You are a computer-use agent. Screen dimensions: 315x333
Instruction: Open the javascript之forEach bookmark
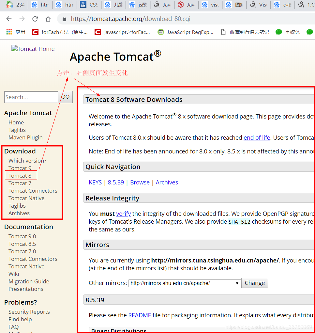click(x=122, y=32)
